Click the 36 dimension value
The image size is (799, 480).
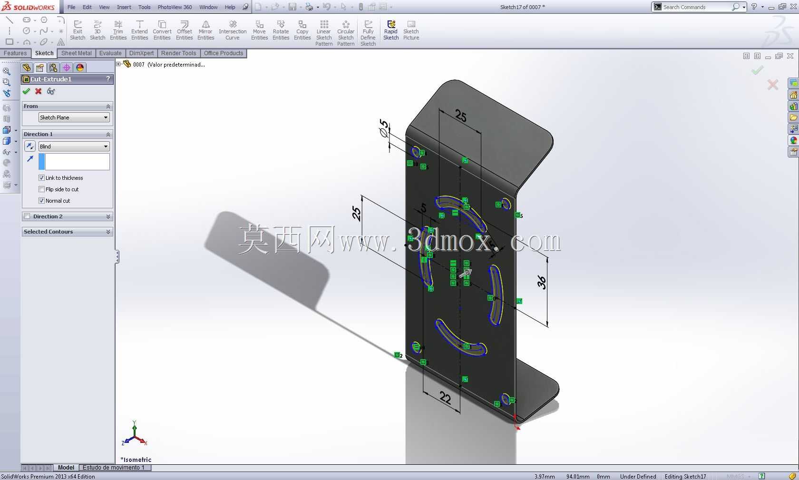[542, 282]
